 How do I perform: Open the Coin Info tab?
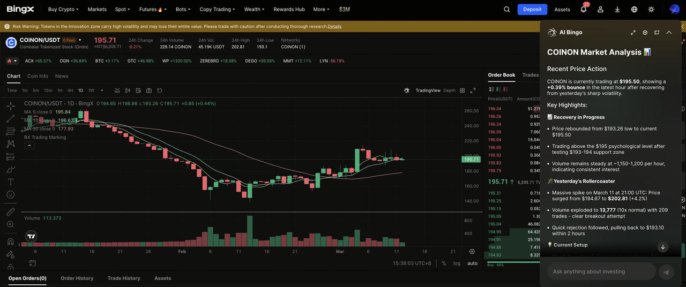[38, 76]
